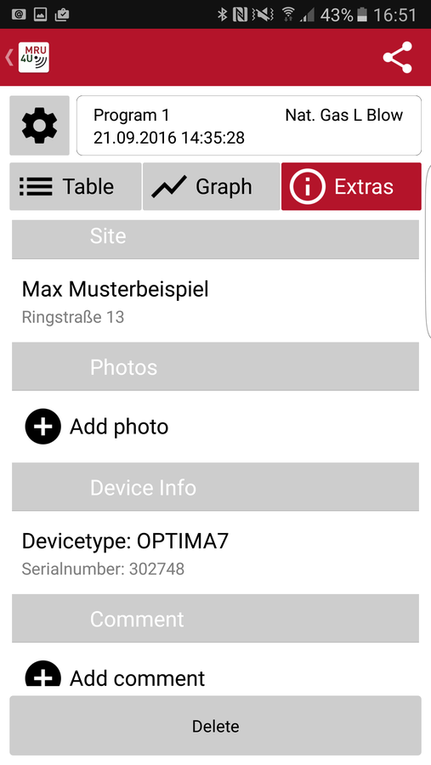Switch to the Table tab

pyautogui.click(x=76, y=186)
